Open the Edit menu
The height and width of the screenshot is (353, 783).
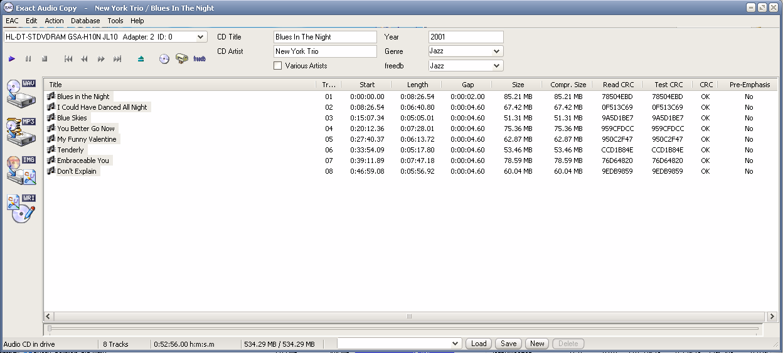(31, 21)
